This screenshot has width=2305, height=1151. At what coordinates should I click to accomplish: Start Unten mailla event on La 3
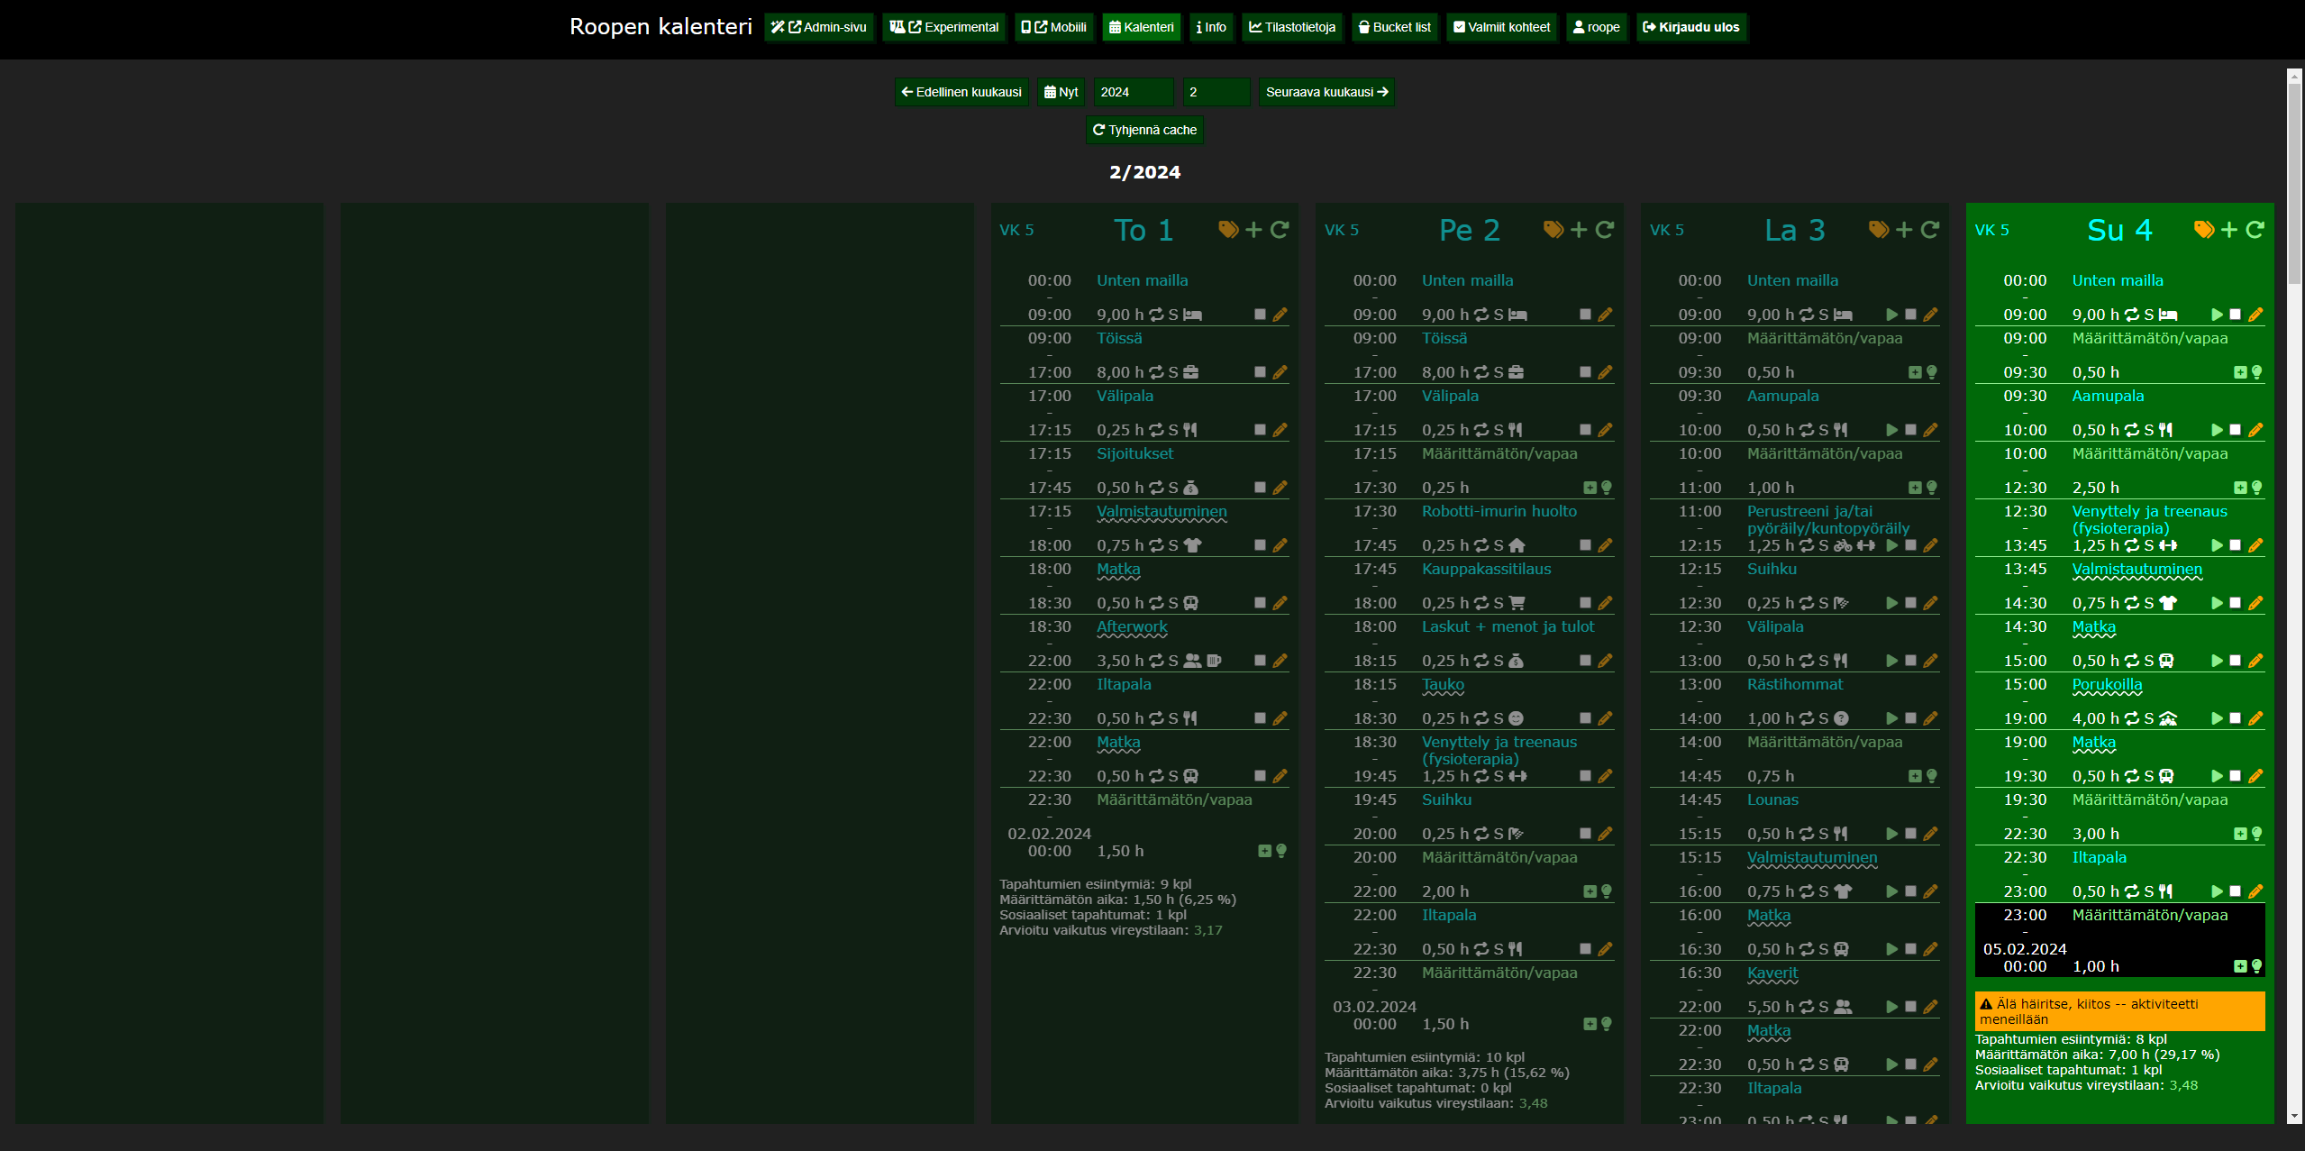1892,315
